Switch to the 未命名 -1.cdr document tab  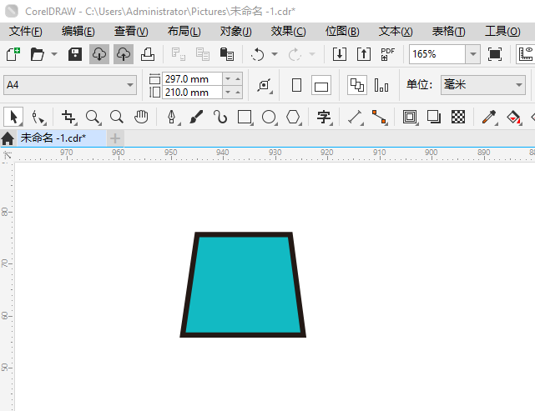click(x=62, y=138)
